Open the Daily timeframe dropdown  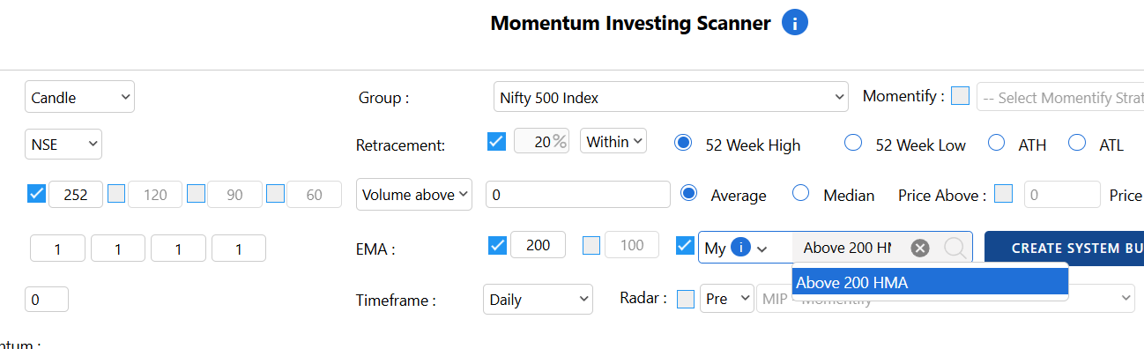point(538,299)
